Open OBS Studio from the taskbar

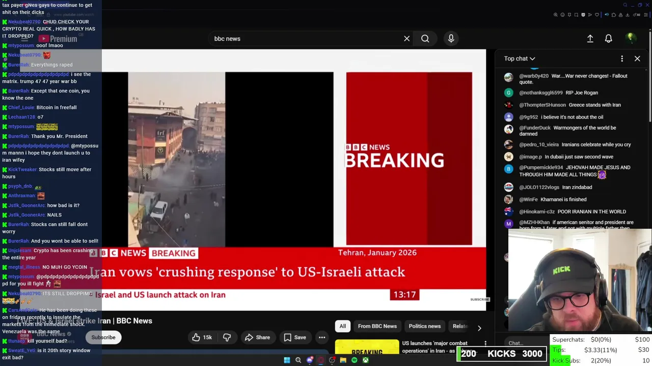tap(332, 360)
